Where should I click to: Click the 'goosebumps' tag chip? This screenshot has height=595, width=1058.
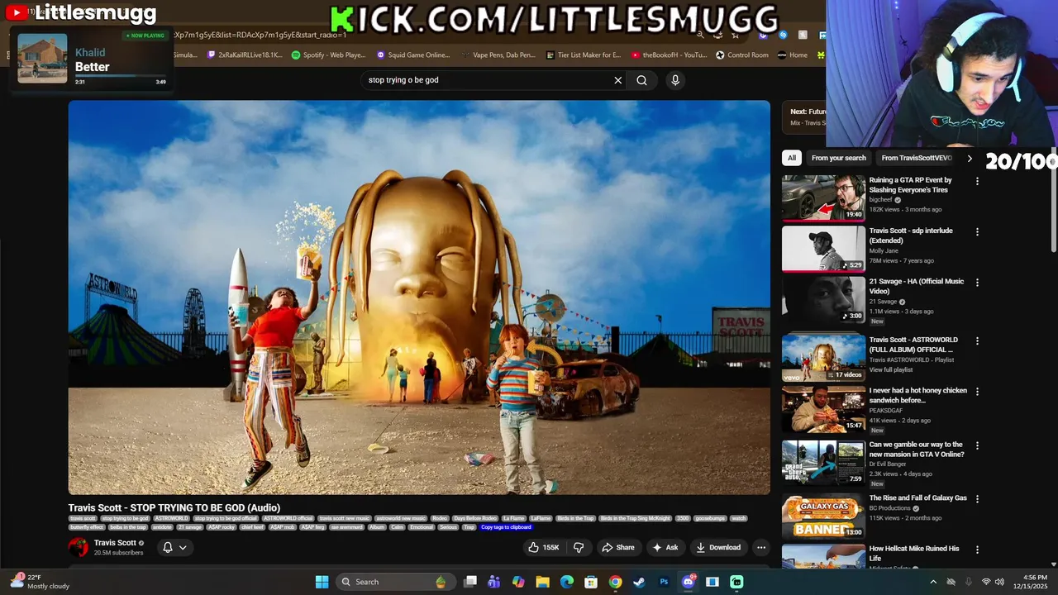point(710,518)
